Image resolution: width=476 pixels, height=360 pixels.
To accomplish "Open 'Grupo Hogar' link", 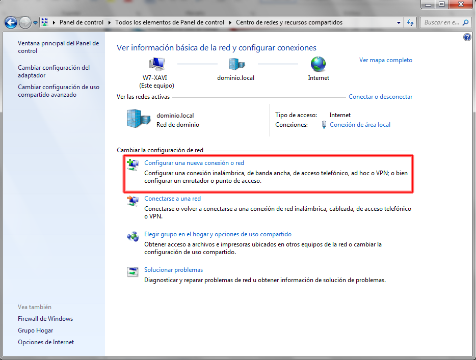I will [x=35, y=330].
